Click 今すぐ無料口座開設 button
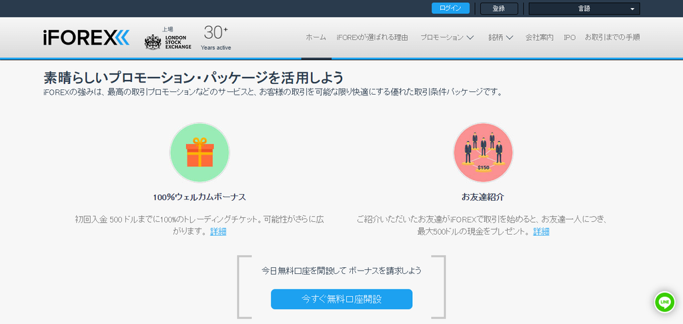The width and height of the screenshot is (683, 324). pyautogui.click(x=341, y=299)
